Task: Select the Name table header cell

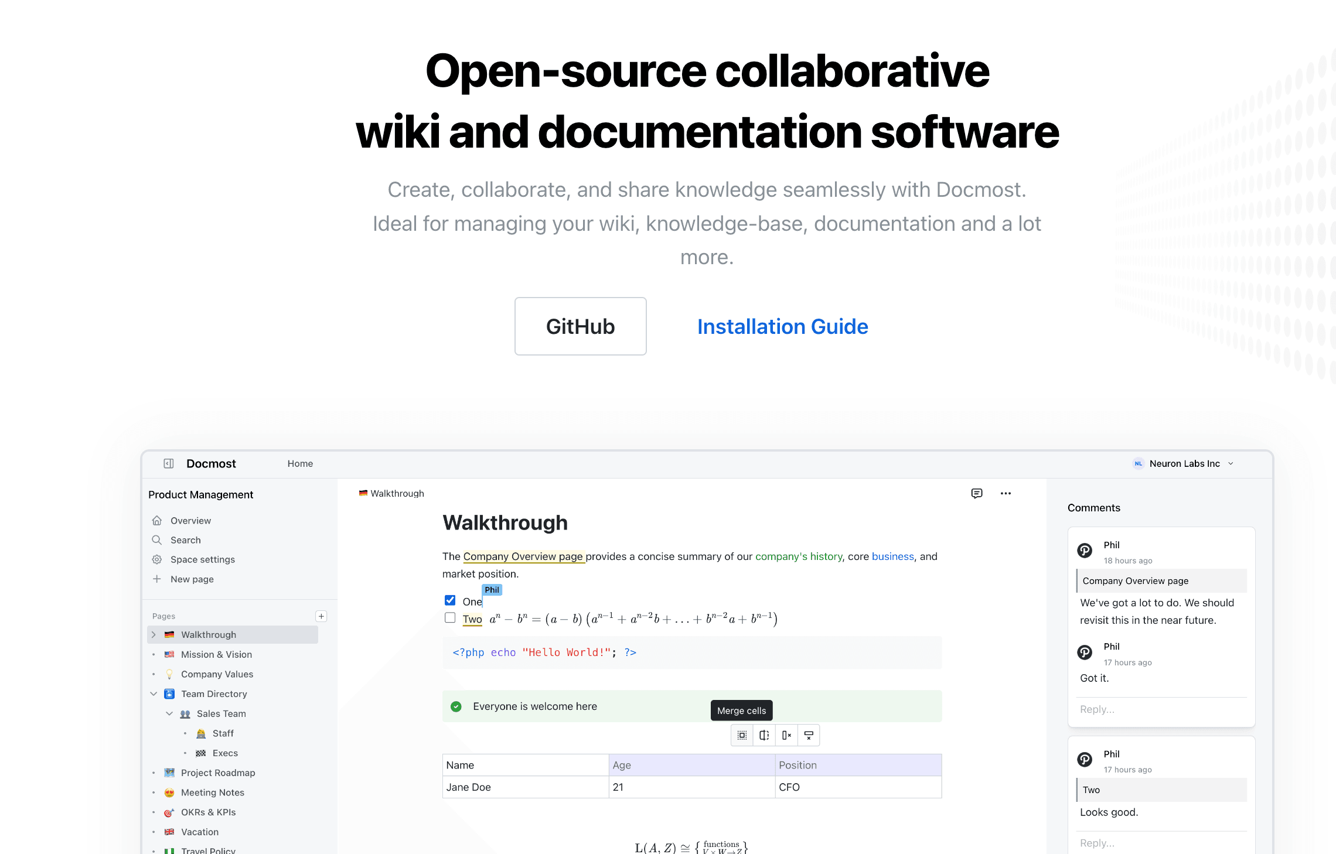Action: (x=526, y=765)
